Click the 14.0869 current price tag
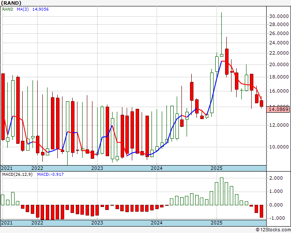The image size is (291, 233). pyautogui.click(x=279, y=109)
